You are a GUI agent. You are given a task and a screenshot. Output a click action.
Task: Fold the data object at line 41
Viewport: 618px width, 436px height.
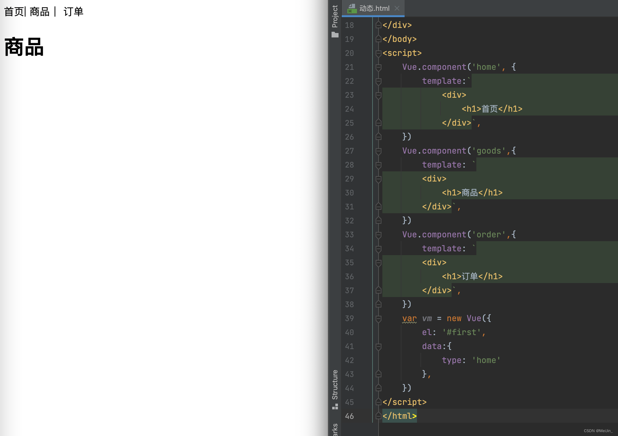click(378, 347)
